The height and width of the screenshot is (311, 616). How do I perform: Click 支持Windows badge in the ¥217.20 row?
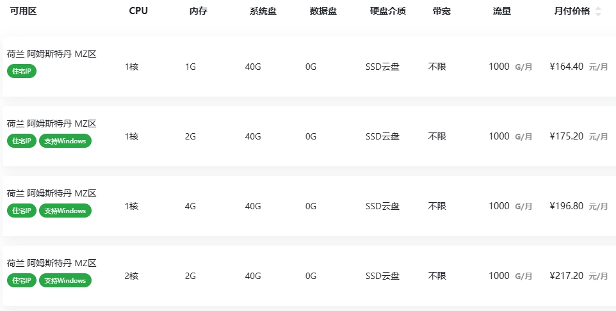coord(65,280)
